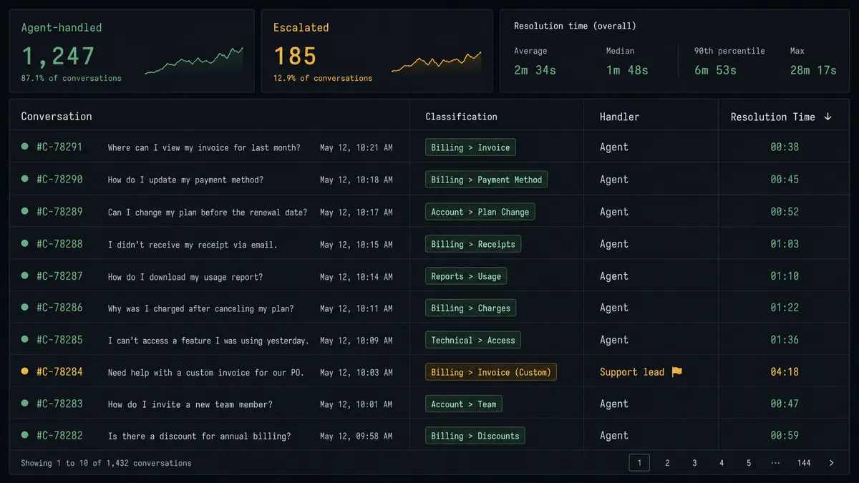
Task: Open conversation #C-78283
Action: (x=59, y=404)
